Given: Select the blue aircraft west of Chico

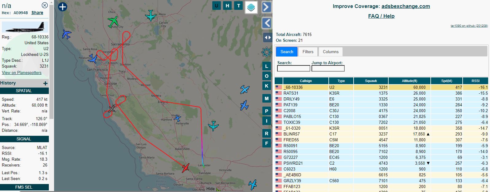Looking at the screenshot, I should tap(66, 34).
